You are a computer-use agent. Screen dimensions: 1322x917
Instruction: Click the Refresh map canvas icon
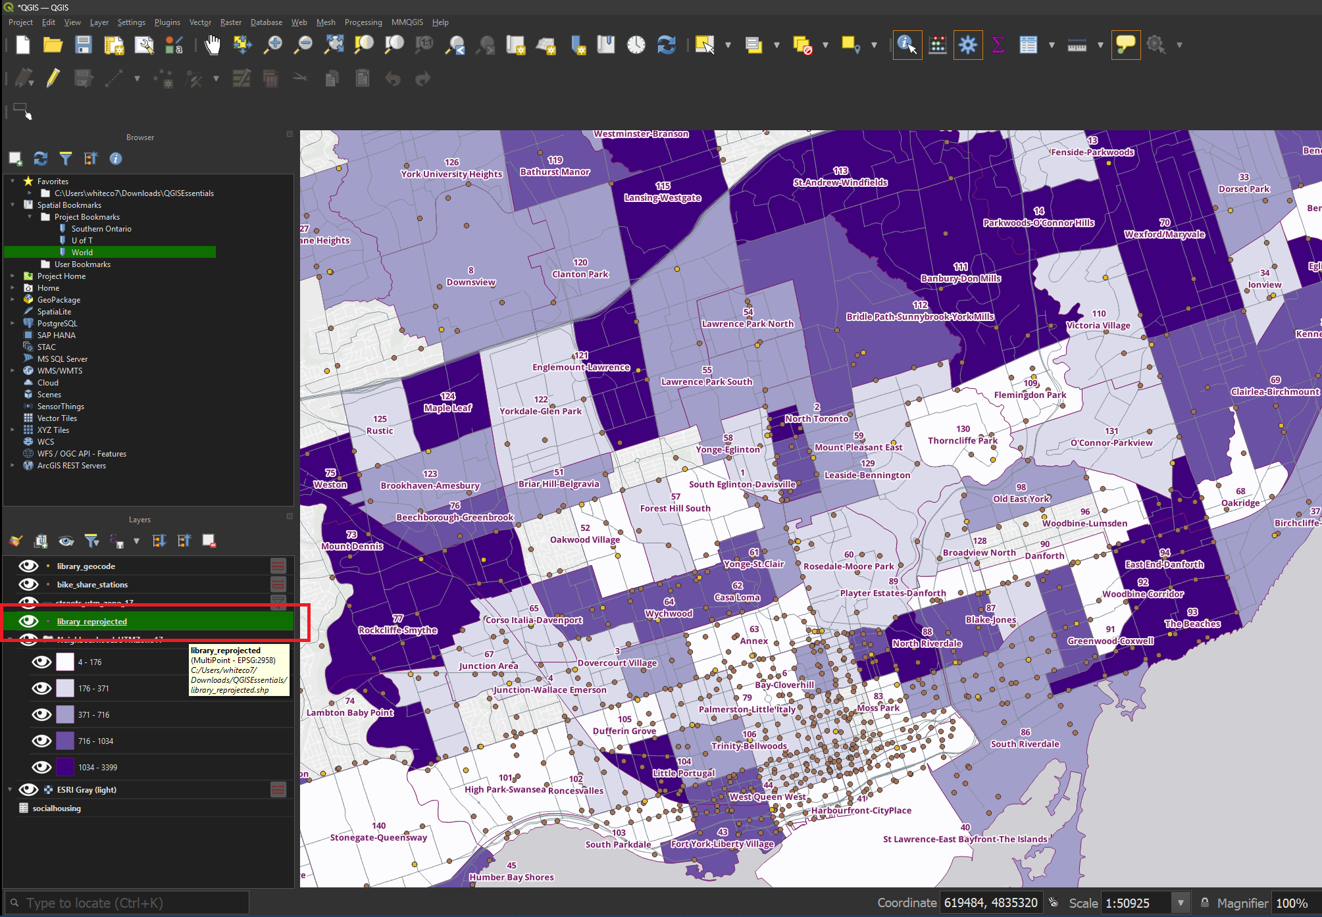(x=666, y=45)
